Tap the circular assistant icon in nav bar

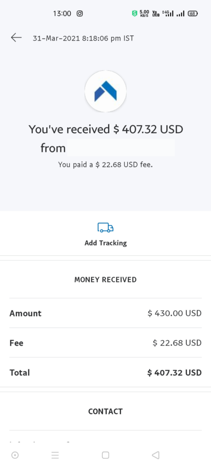pyautogui.click(x=15, y=455)
